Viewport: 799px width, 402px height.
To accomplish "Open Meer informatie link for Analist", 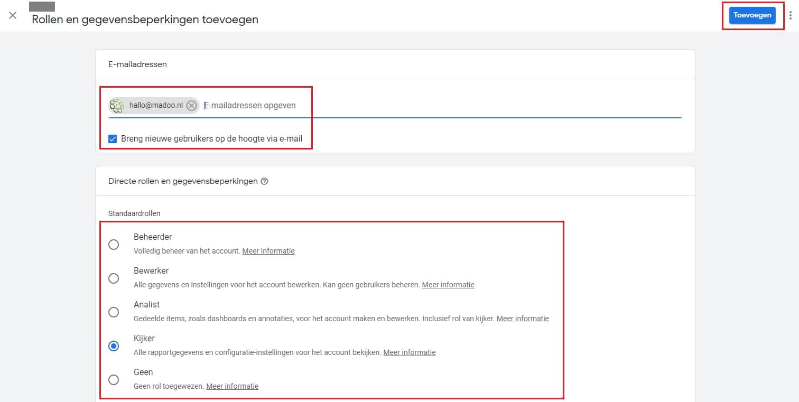I will pos(523,319).
